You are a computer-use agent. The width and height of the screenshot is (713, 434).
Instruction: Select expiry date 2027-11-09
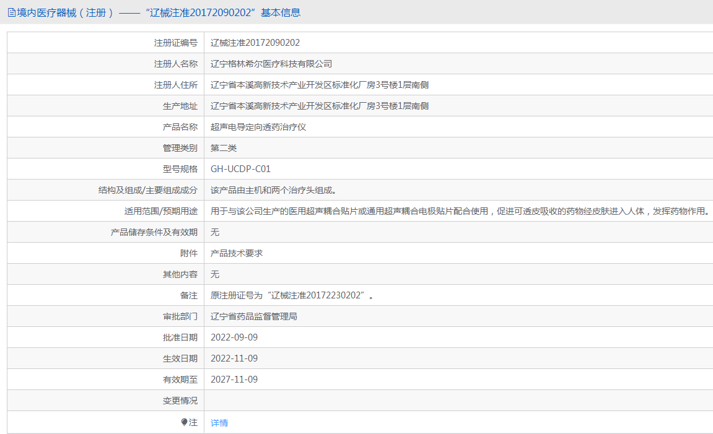point(234,380)
